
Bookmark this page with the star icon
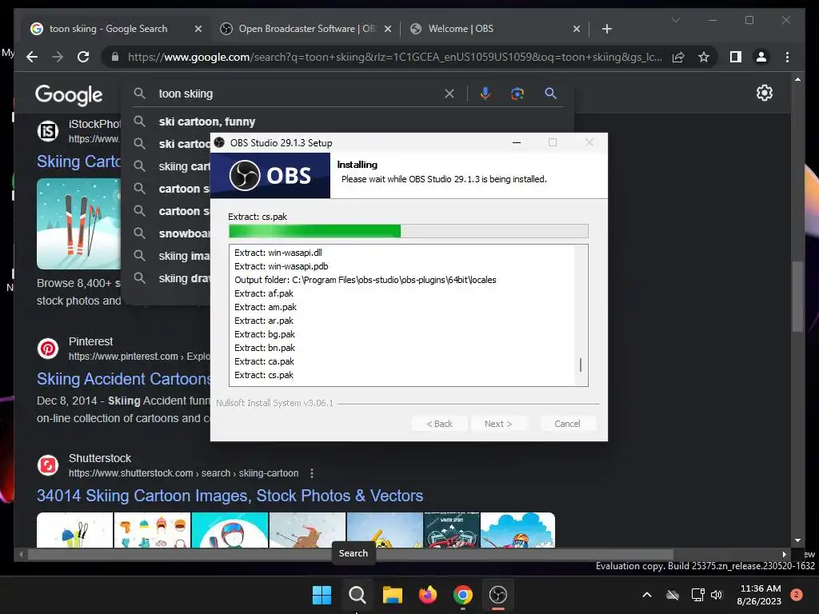pyautogui.click(x=704, y=57)
